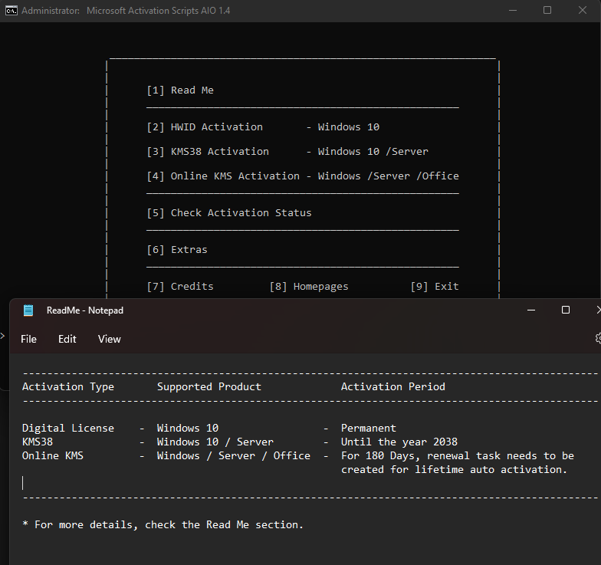Click the Notepad icon beside ReadMe title
Image resolution: width=601 pixels, height=565 pixels.
point(28,310)
